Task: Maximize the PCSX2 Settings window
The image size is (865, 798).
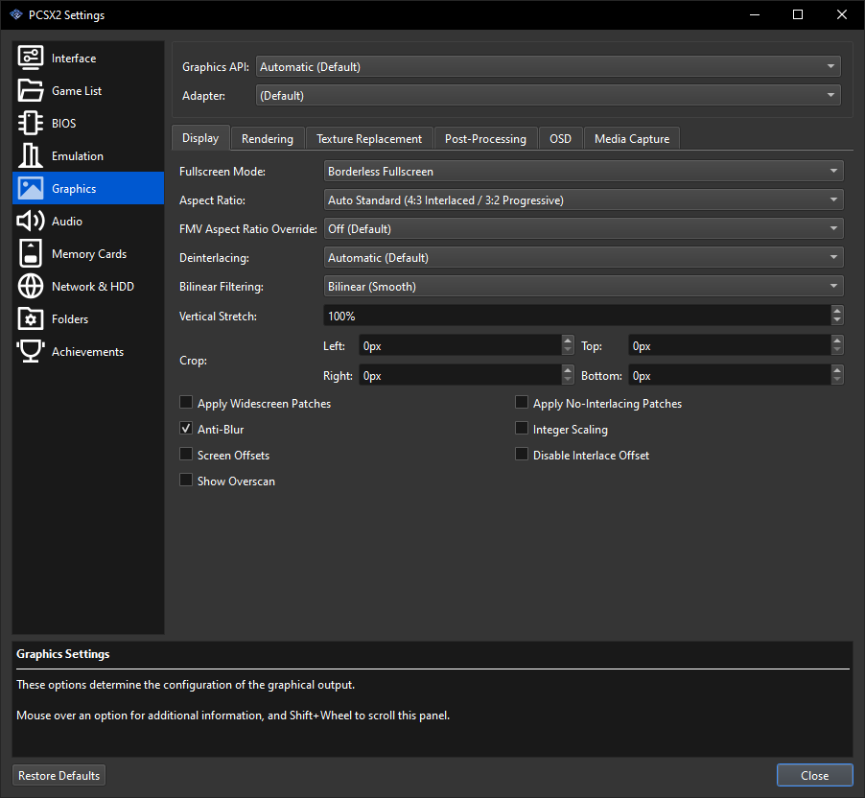Action: 798,15
